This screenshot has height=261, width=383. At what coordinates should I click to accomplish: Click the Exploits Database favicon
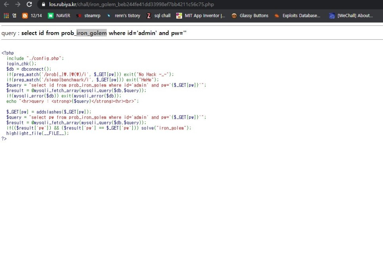click(277, 15)
